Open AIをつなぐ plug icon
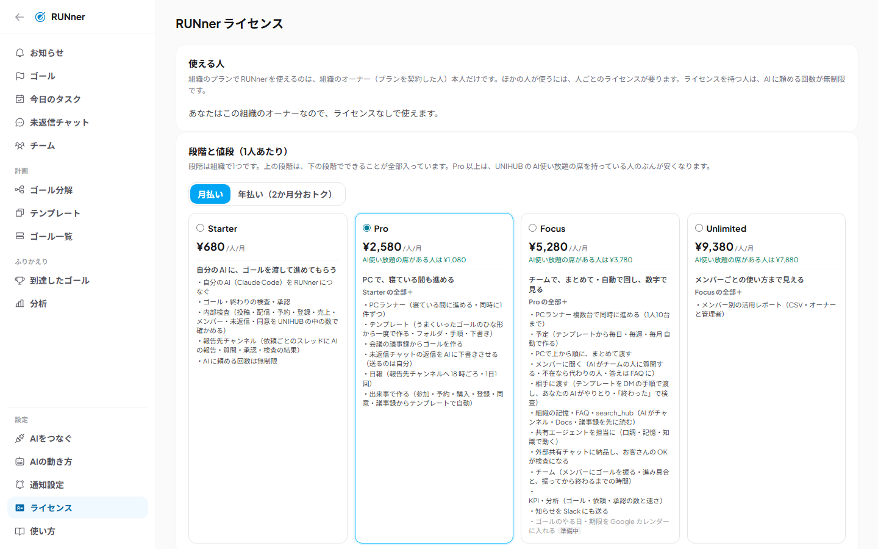This screenshot has width=878, height=549. [x=20, y=439]
